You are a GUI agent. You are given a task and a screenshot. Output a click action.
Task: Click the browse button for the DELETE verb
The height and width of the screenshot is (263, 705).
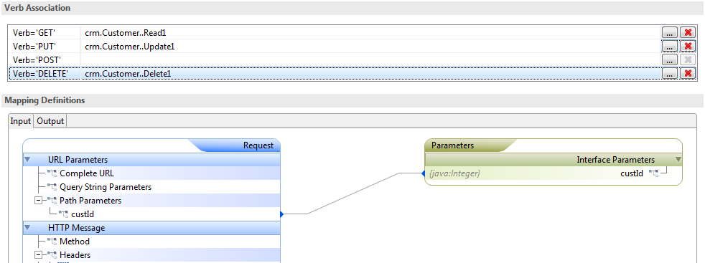(669, 74)
